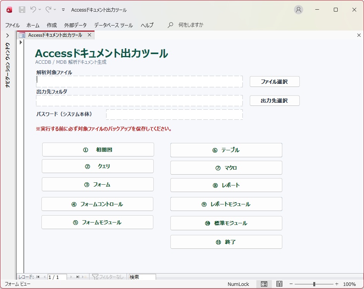The width and height of the screenshot is (364, 289).
Task: Switch to Layout View status bar icon
Action: [279, 284]
